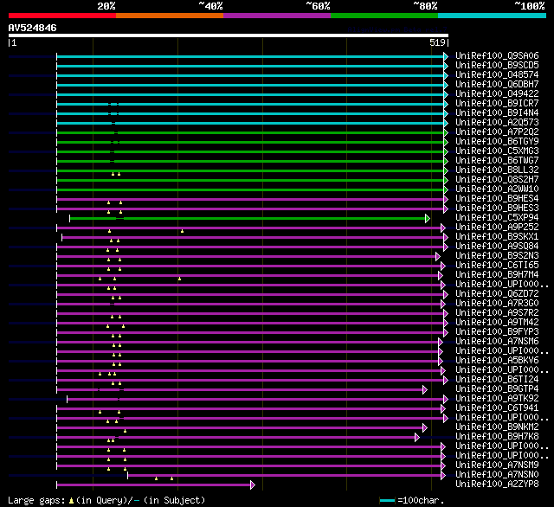Click the cyan 100char scale bar
This screenshot has width=554, height=507.
(x=387, y=500)
